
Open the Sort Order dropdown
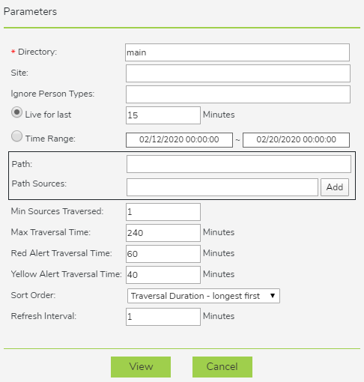click(204, 296)
